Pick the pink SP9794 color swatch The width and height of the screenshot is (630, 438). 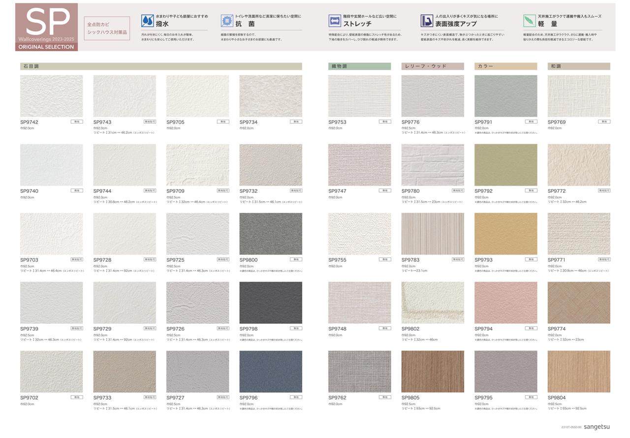coord(505,303)
